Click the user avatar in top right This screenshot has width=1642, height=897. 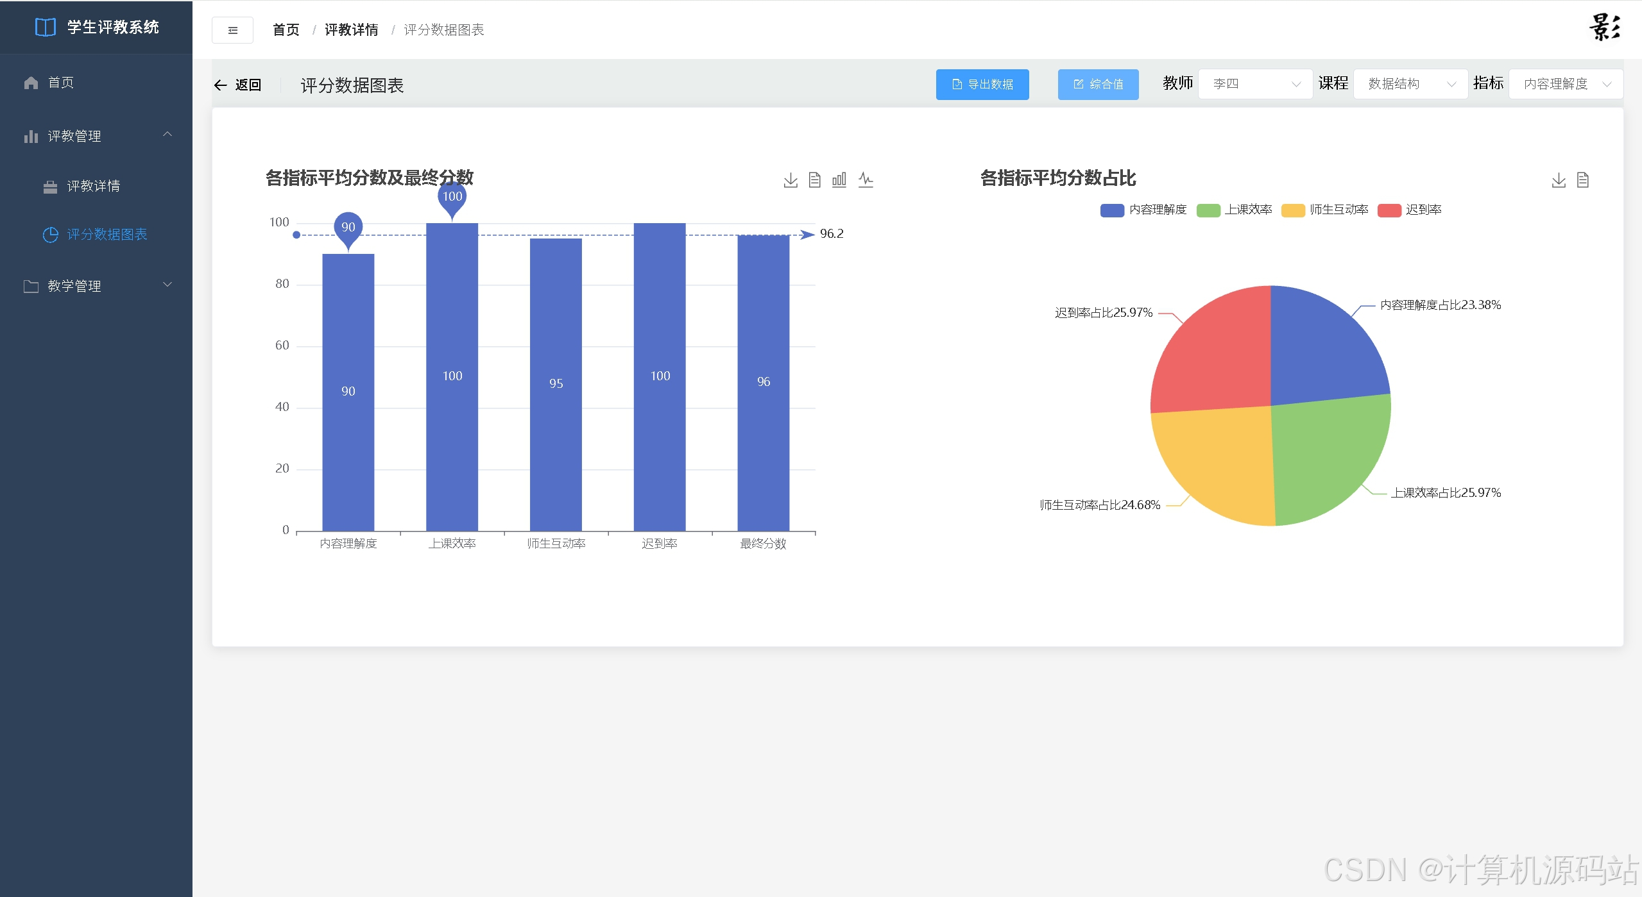point(1605,28)
